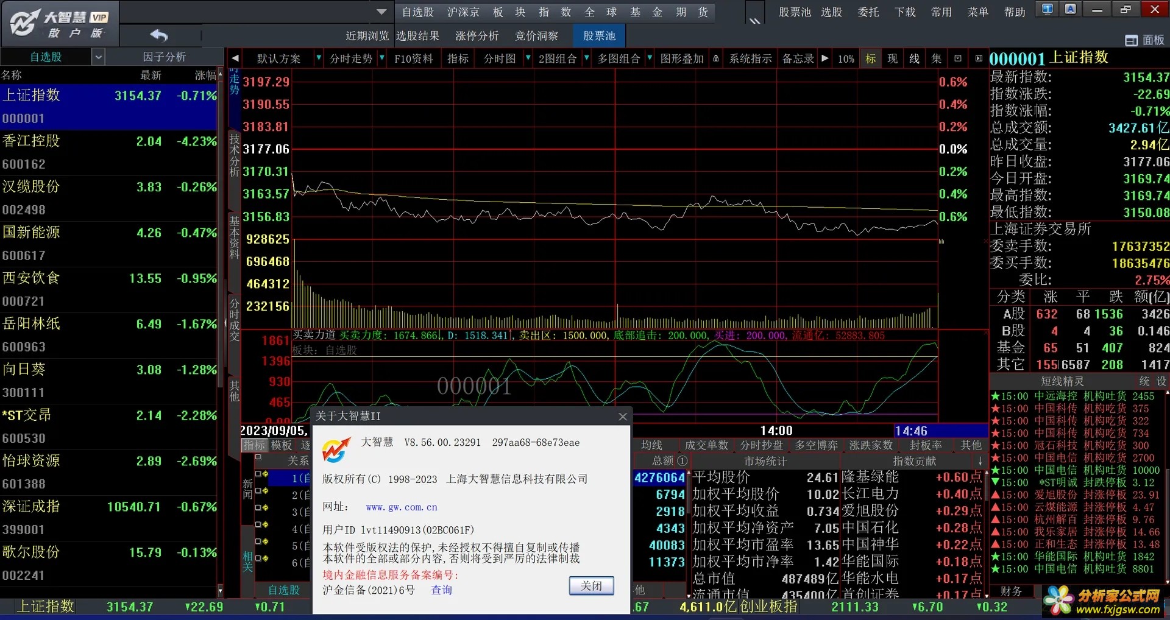Click the last small window icon in chart toolbar
Viewport: 1170px width, 620px height.
point(979,58)
